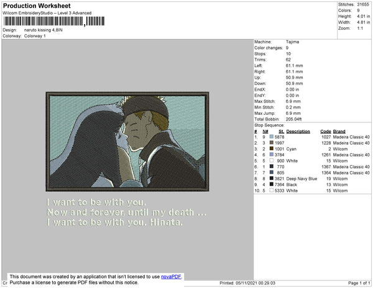The height and width of the screenshot is (288, 373).
Task: Click Madeira Classic 40 brand for code 1027
Action: tap(351, 137)
